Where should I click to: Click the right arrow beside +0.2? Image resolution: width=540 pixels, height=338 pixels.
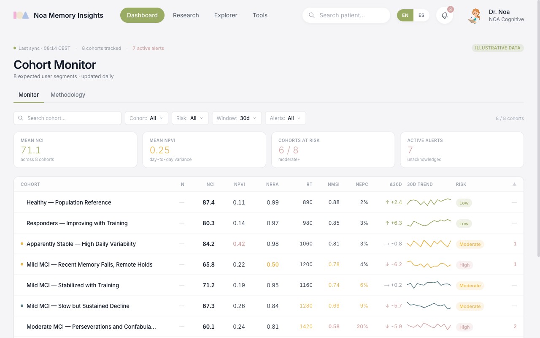386,285
